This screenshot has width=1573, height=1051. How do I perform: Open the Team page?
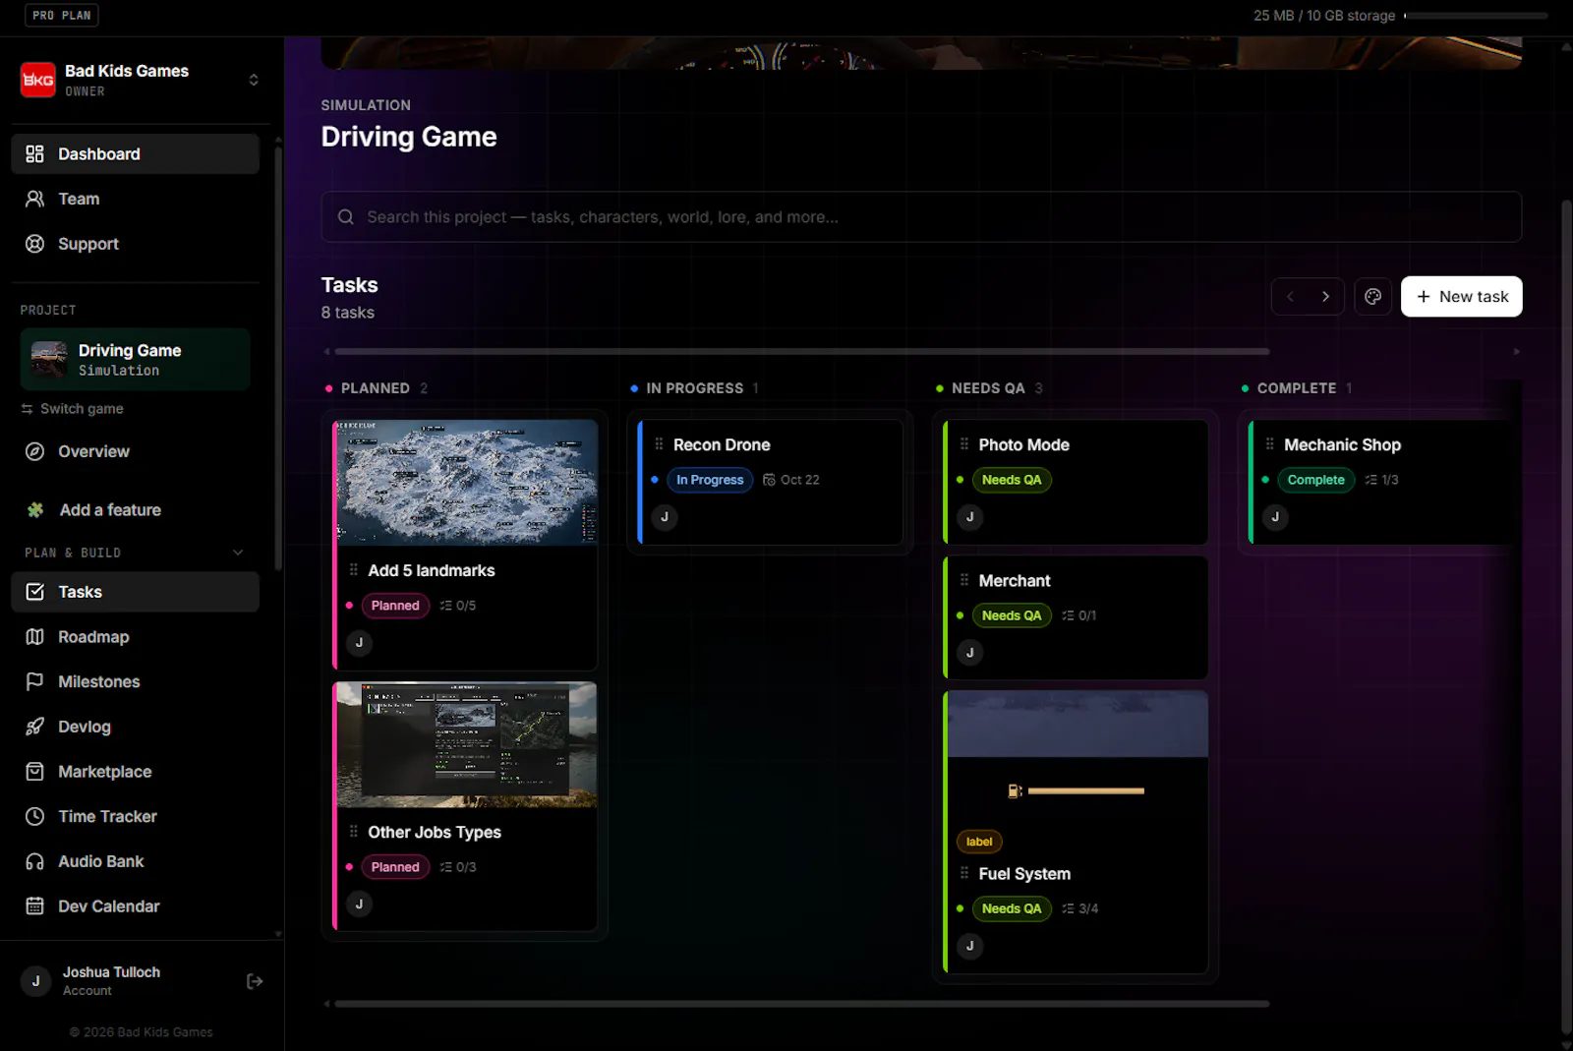[x=136, y=199]
